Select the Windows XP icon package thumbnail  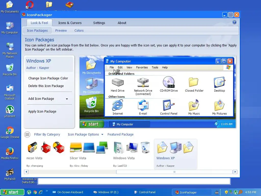click(175, 154)
